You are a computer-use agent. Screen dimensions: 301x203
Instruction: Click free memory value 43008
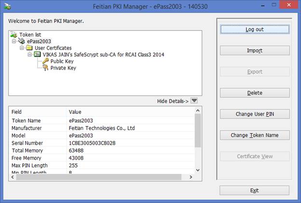[76, 158]
